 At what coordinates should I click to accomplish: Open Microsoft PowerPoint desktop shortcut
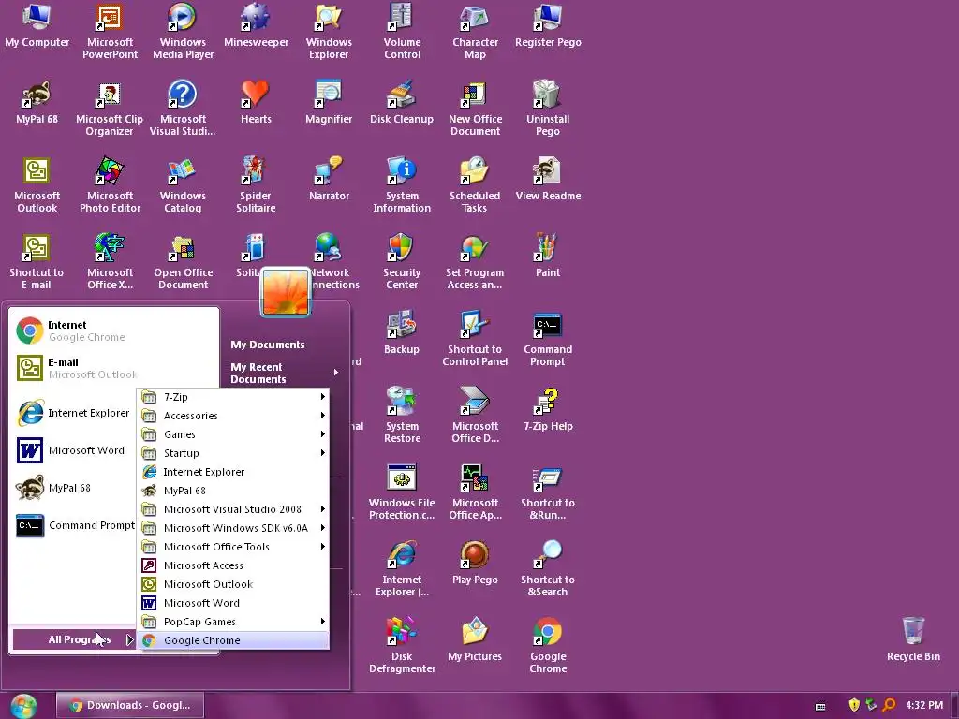click(x=110, y=31)
